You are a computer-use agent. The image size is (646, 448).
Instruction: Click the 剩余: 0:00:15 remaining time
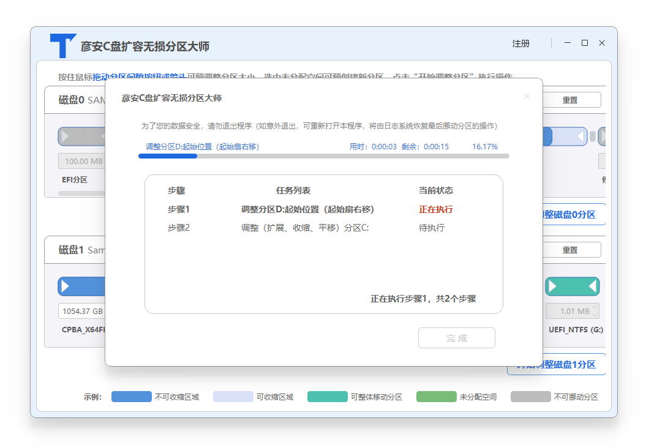point(425,147)
